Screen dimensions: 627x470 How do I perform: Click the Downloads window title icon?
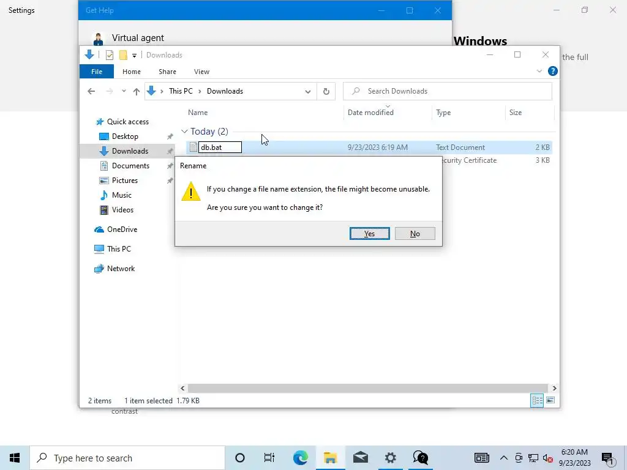tap(89, 54)
